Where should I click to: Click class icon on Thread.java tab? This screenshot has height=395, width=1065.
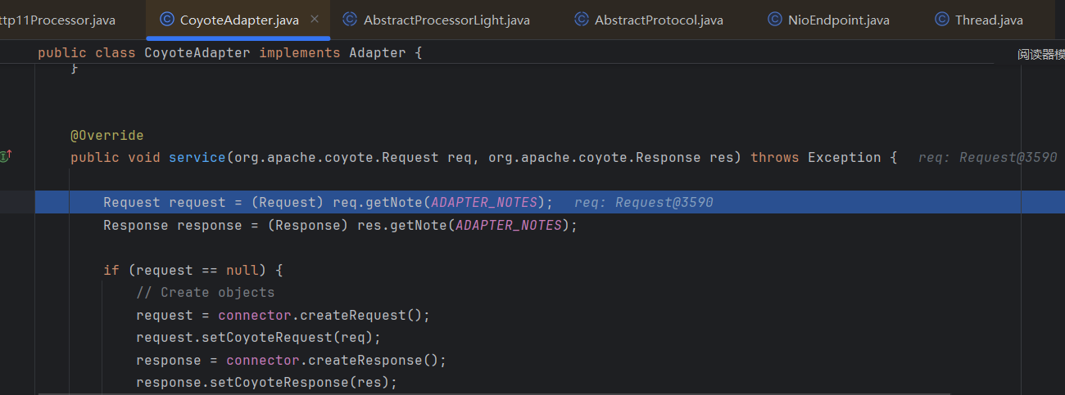pyautogui.click(x=941, y=20)
